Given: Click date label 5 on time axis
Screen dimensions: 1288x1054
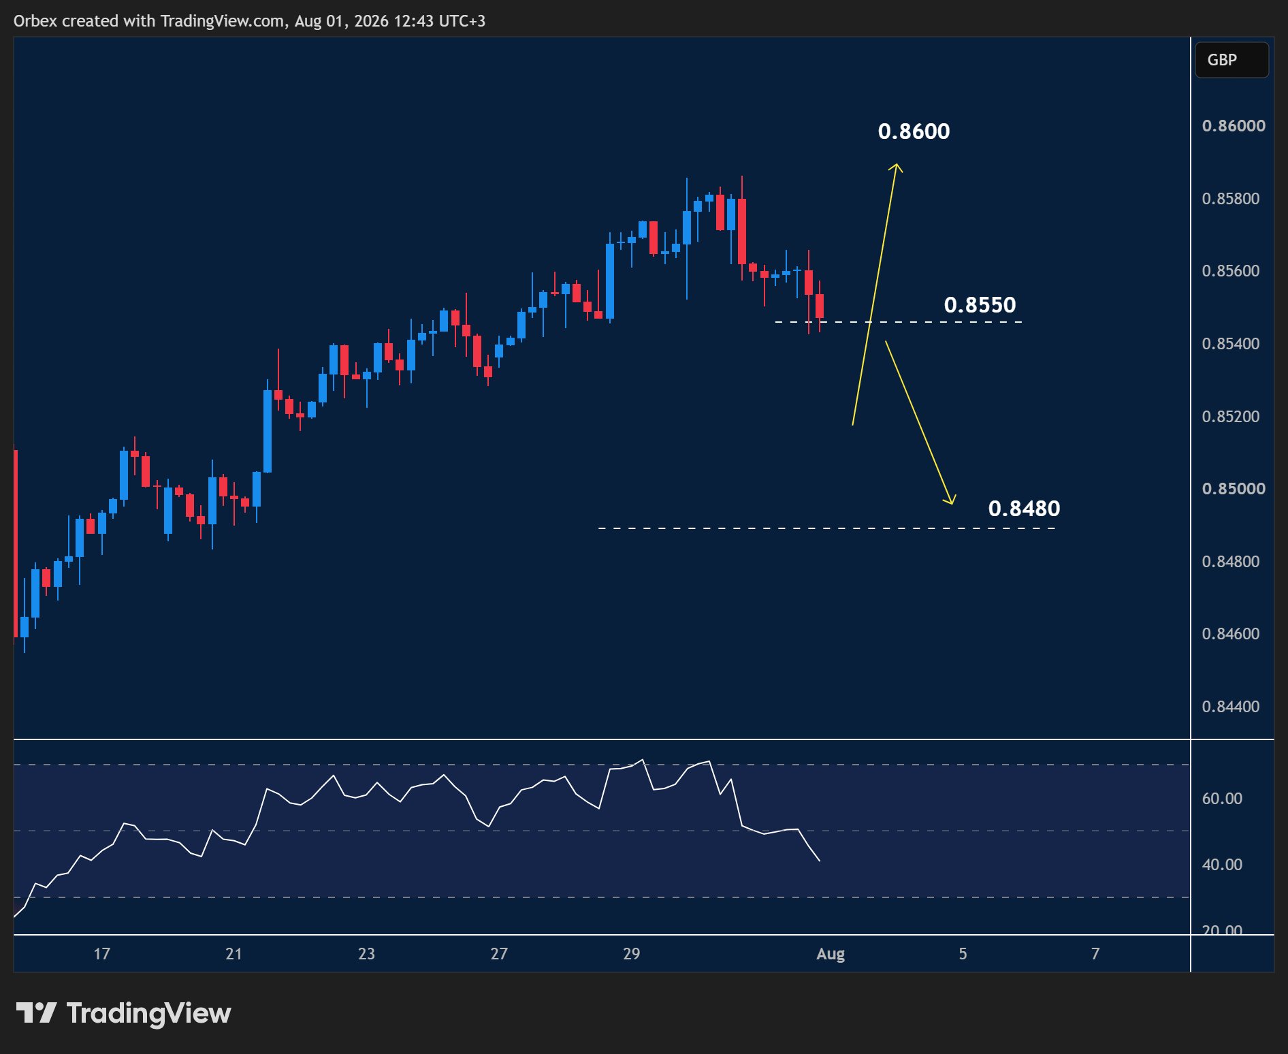Looking at the screenshot, I should 963,954.
